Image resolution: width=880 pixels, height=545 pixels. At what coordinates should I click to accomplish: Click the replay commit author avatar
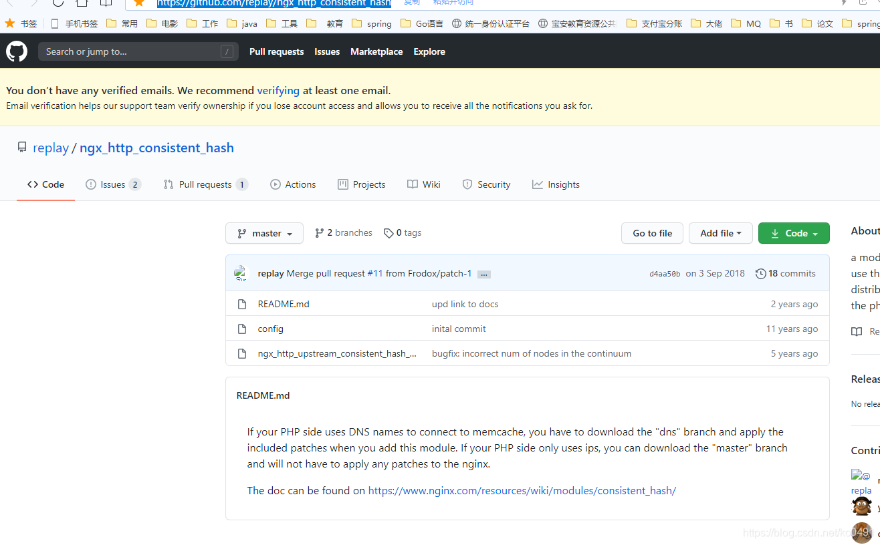point(241,273)
